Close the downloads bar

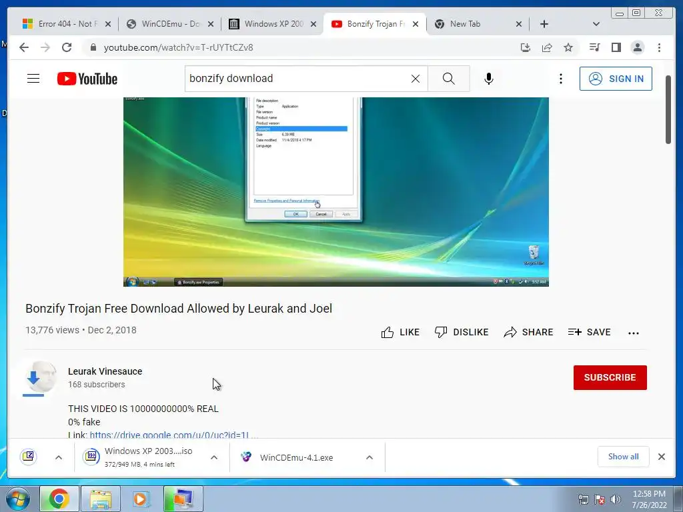click(x=661, y=457)
